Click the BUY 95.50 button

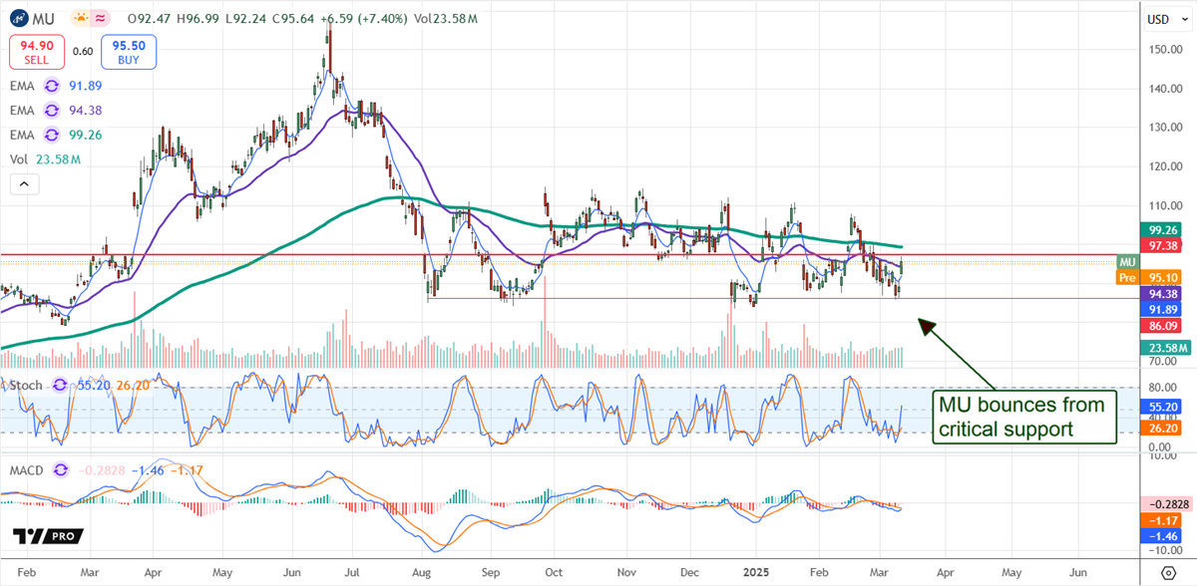click(x=128, y=52)
